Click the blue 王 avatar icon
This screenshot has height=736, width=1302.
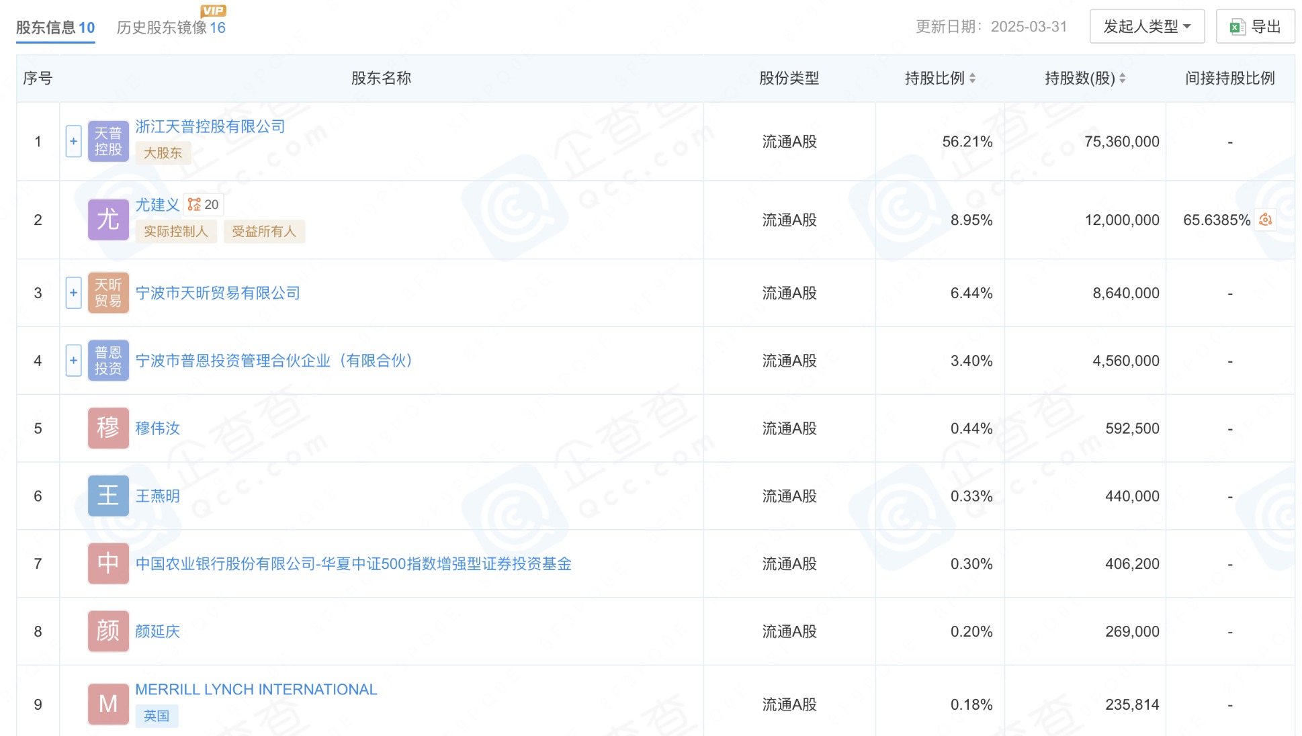pyautogui.click(x=108, y=496)
